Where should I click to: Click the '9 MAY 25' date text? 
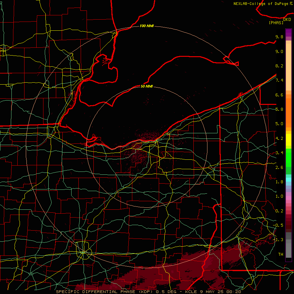[x=213, y=292]
